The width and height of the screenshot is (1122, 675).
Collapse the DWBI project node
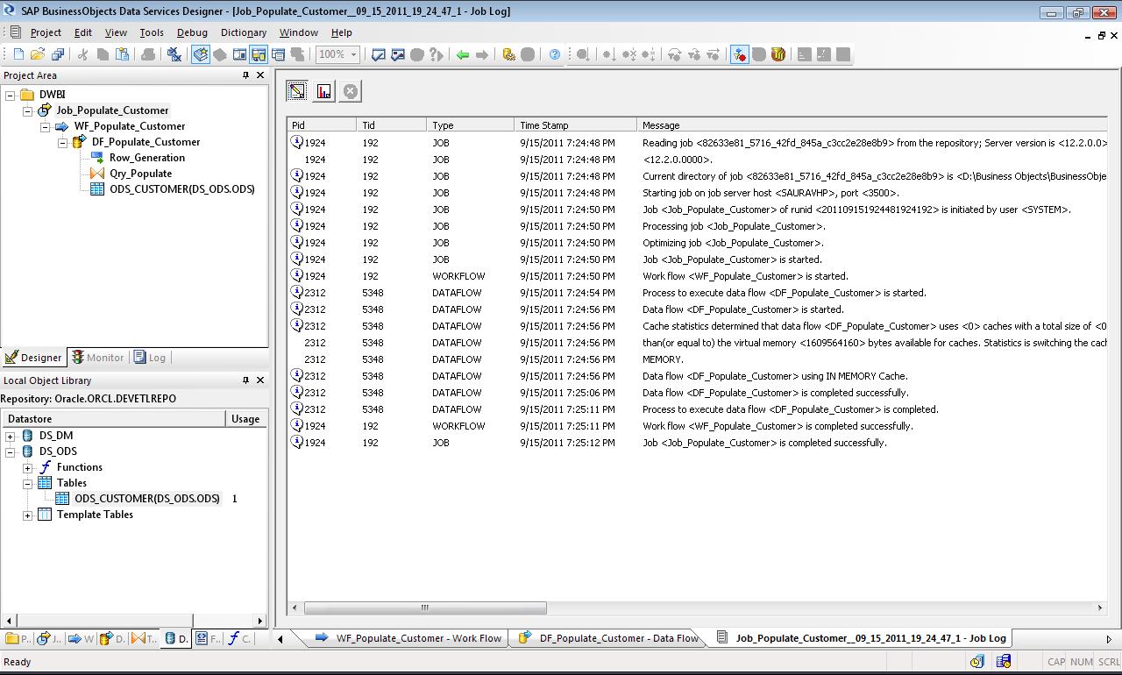coord(10,95)
